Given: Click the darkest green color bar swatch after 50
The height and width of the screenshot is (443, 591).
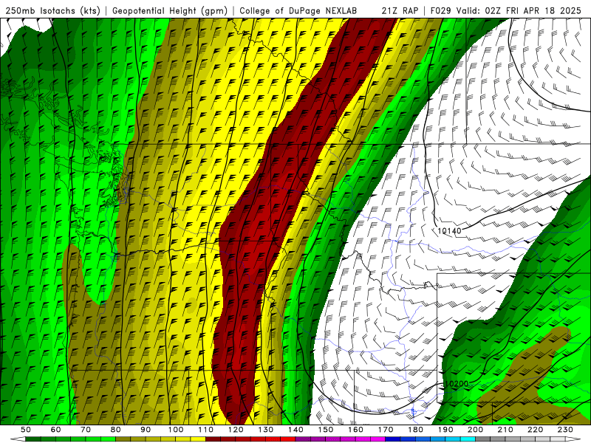Looking at the screenshot, I should click(33, 439).
